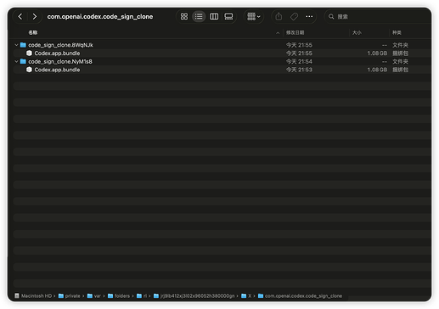Viewport: 439px width, 309px height.
Task: Open the group-by options dropdown
Action: click(x=254, y=16)
